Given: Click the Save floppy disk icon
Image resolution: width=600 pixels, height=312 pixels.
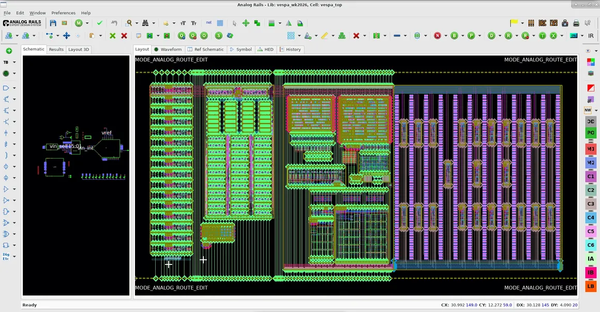Looking at the screenshot, I should tap(53, 23).
